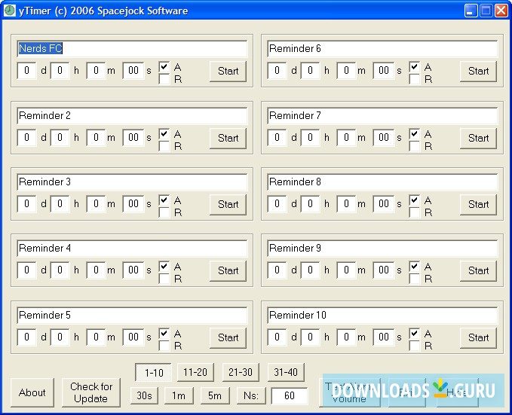Image resolution: width=512 pixels, height=415 pixels.
Task: Open the 21-30 reminders page
Action: pyautogui.click(x=241, y=372)
